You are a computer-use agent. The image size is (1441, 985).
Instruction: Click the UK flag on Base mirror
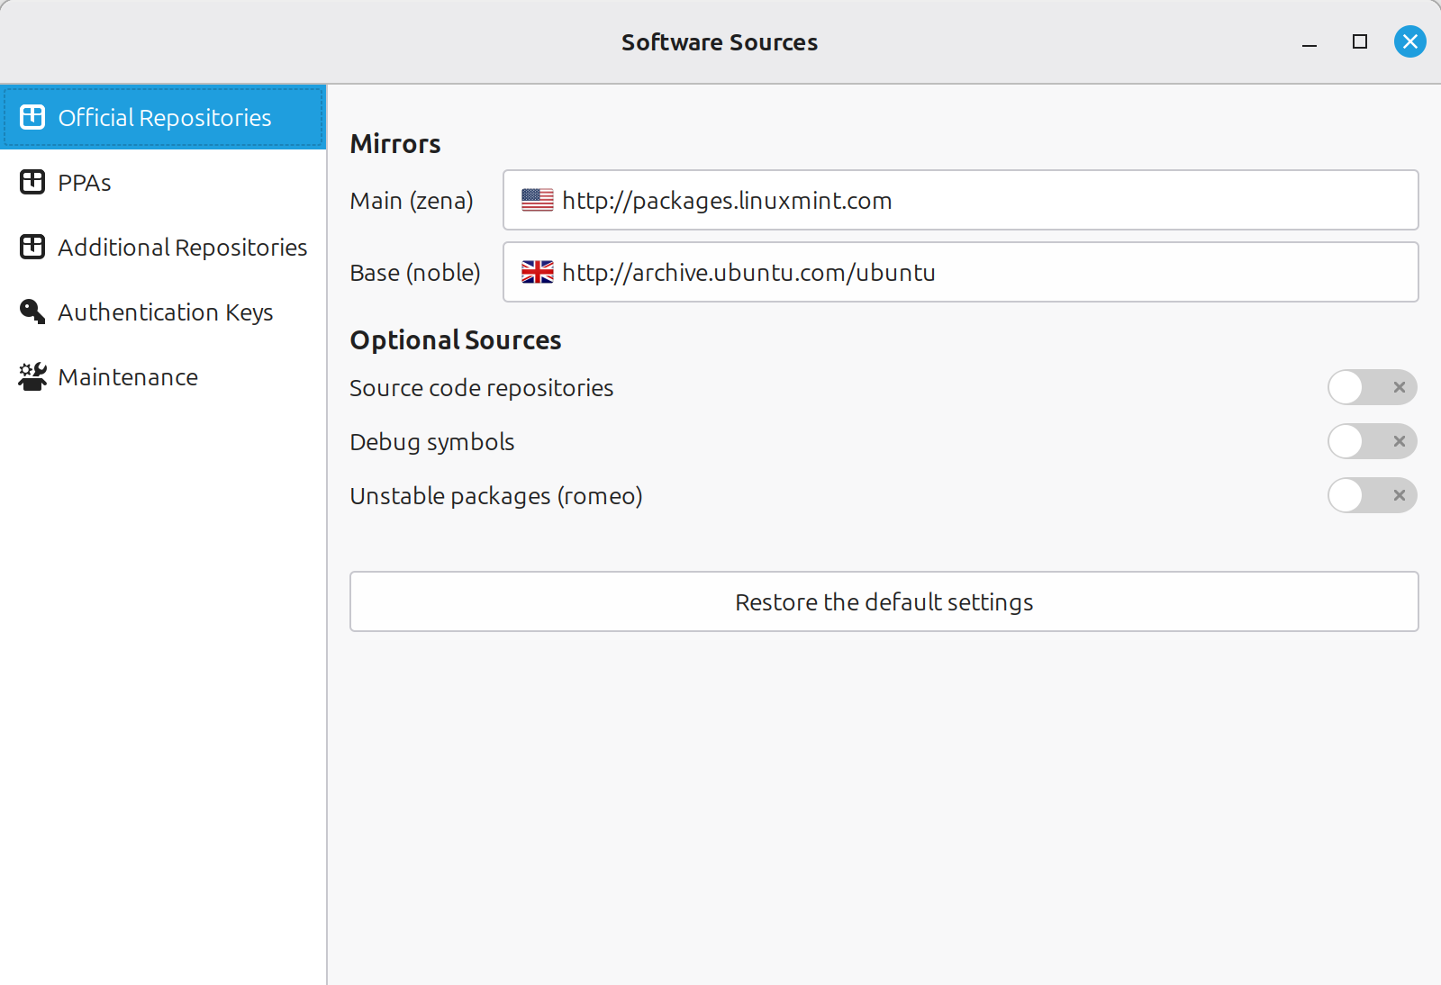(x=538, y=272)
